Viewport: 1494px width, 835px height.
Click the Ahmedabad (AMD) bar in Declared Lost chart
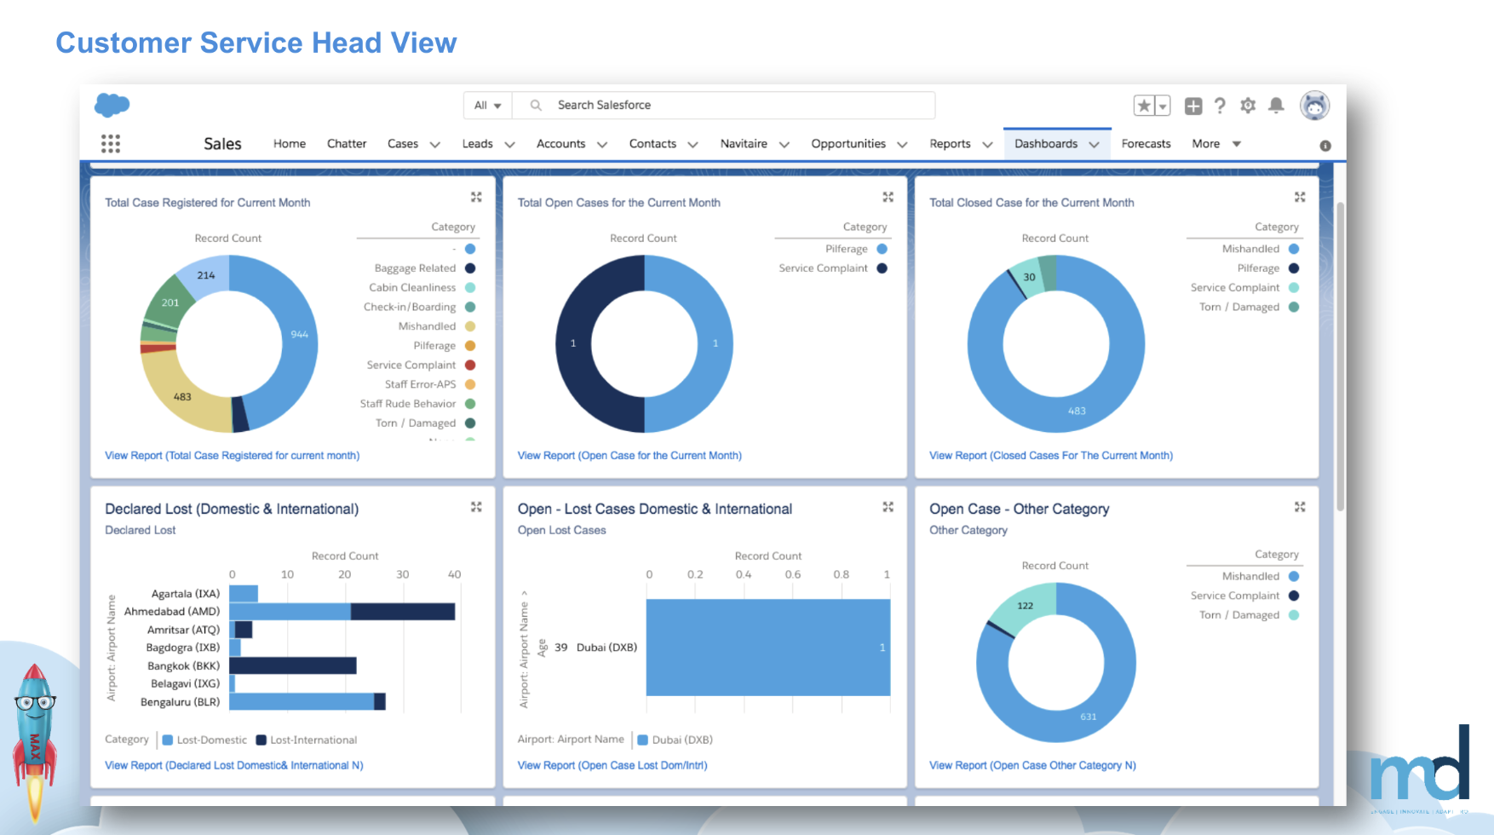342,612
